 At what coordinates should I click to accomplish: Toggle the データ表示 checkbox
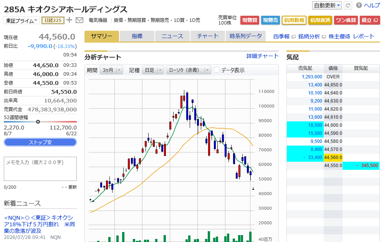pos(217,70)
